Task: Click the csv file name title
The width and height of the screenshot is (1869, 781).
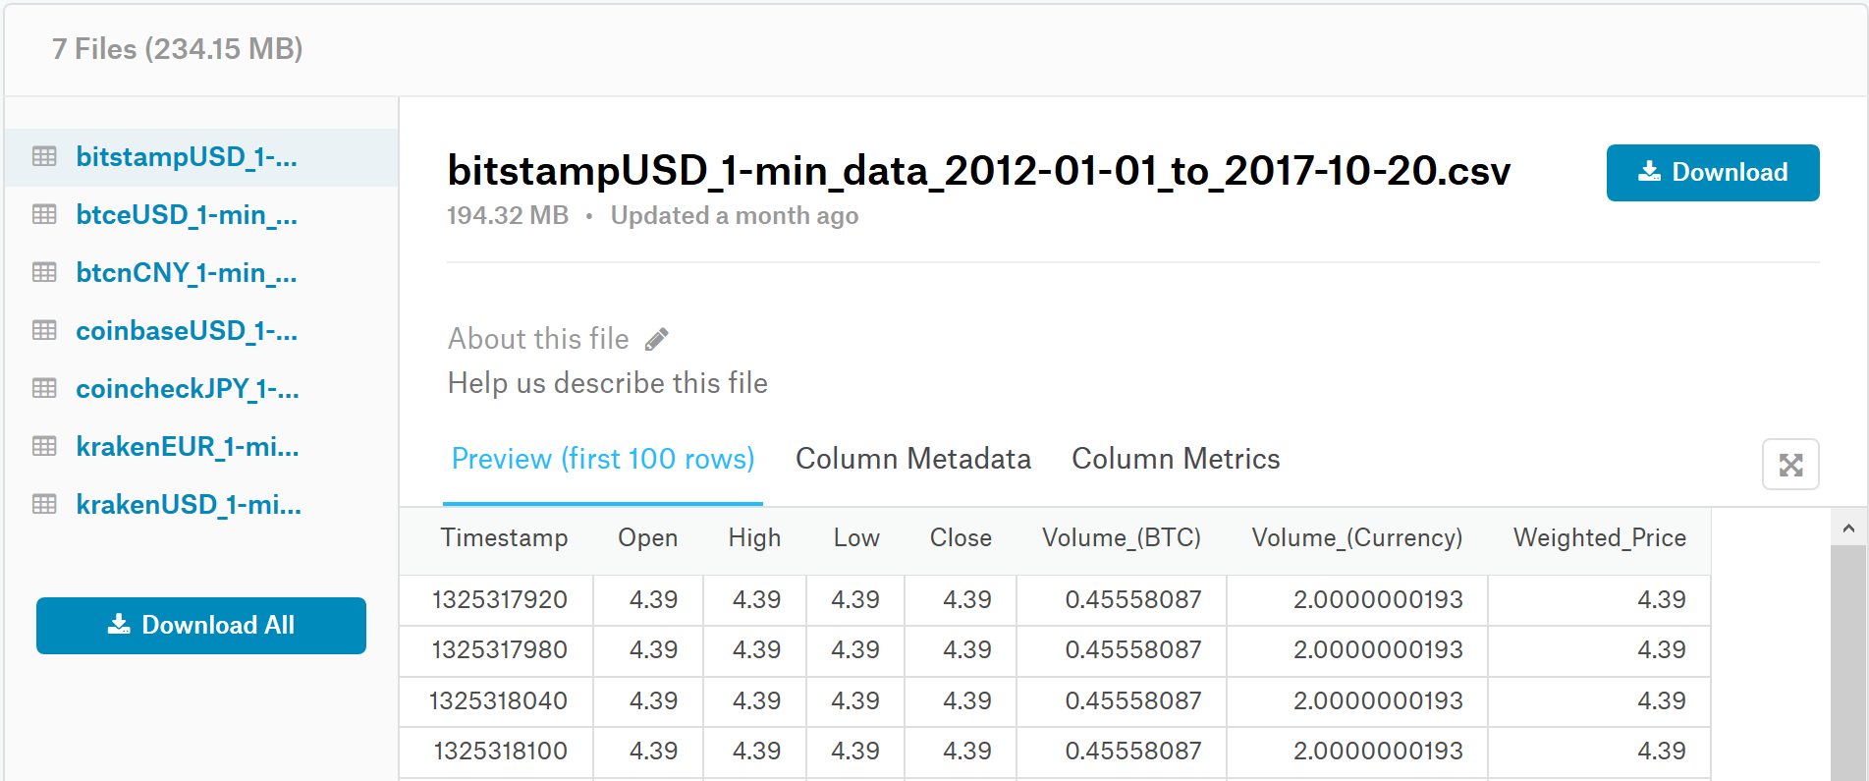Action: pyautogui.click(x=979, y=171)
